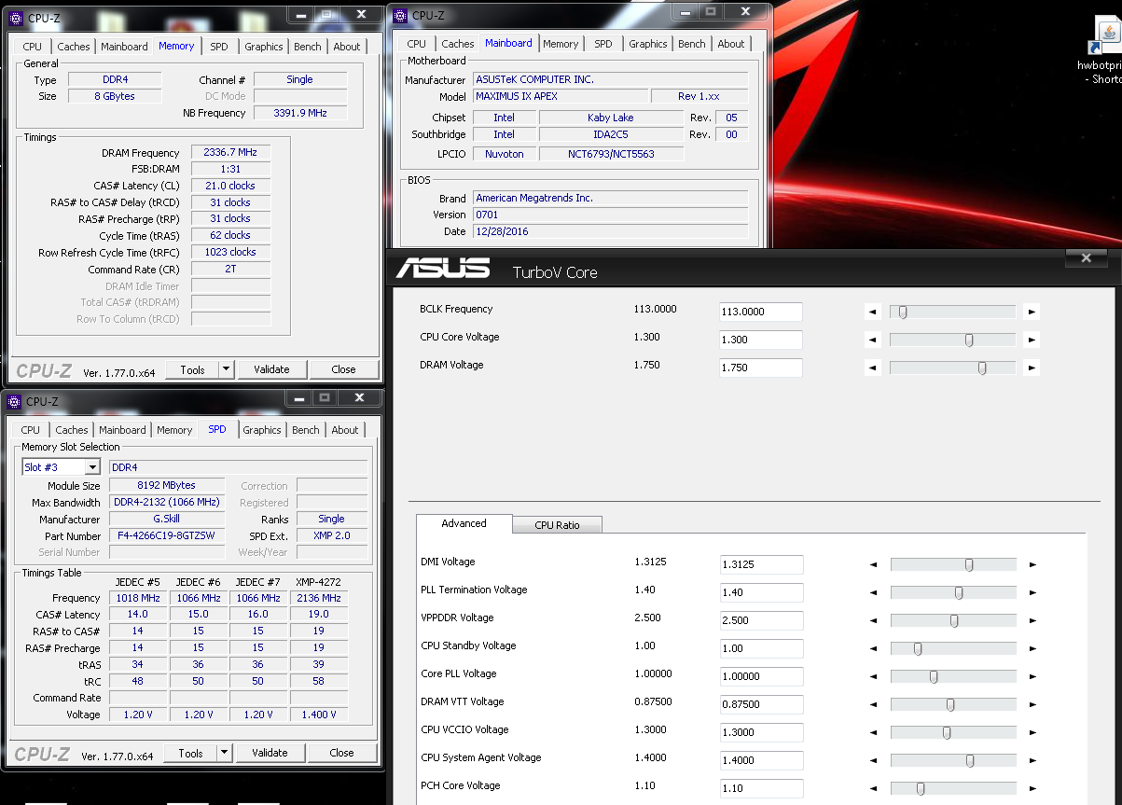
Task: Click the CPU-Z title icon in SPD window
Action: click(x=14, y=402)
